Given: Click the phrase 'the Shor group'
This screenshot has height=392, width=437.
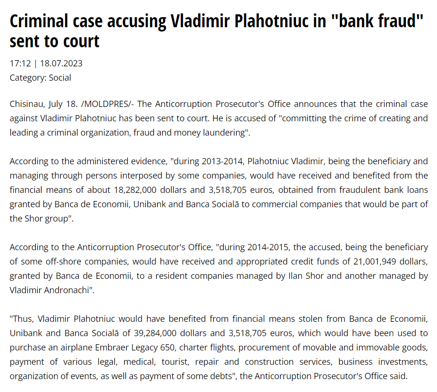Looking at the screenshot, I should [39, 219].
